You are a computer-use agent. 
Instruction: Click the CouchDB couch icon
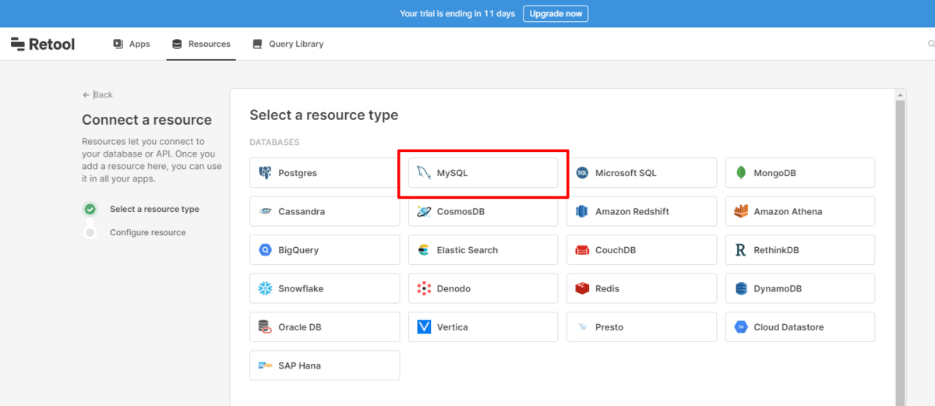pyautogui.click(x=582, y=250)
